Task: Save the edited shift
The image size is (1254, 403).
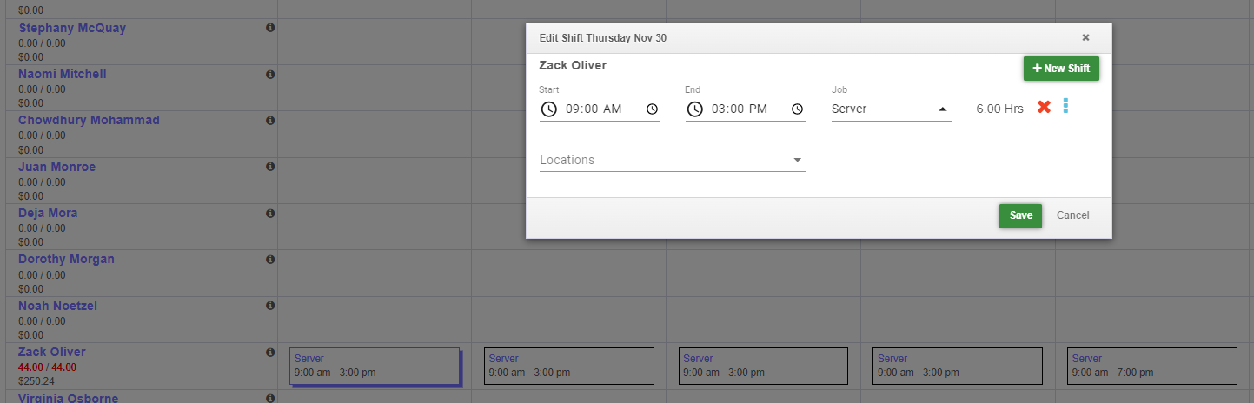Action: pos(1020,215)
